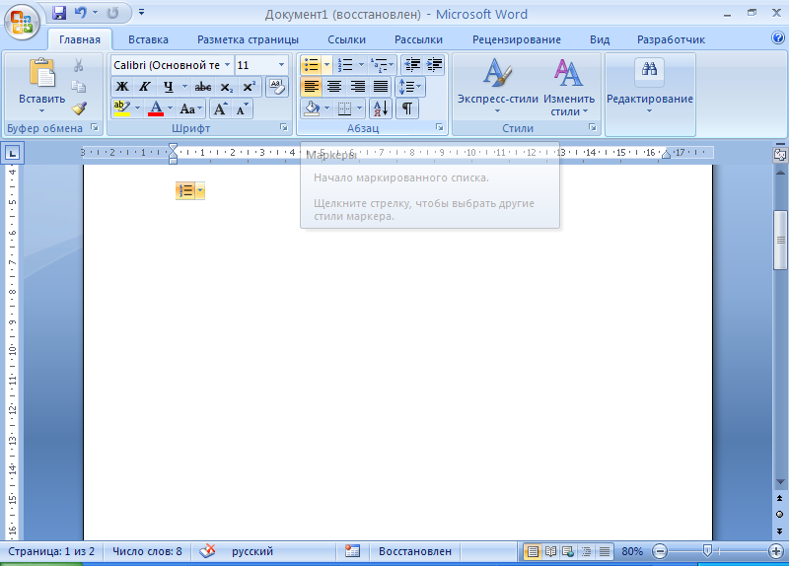The width and height of the screenshot is (789, 566).
Task: Open the Редактирование group button
Action: click(x=650, y=87)
